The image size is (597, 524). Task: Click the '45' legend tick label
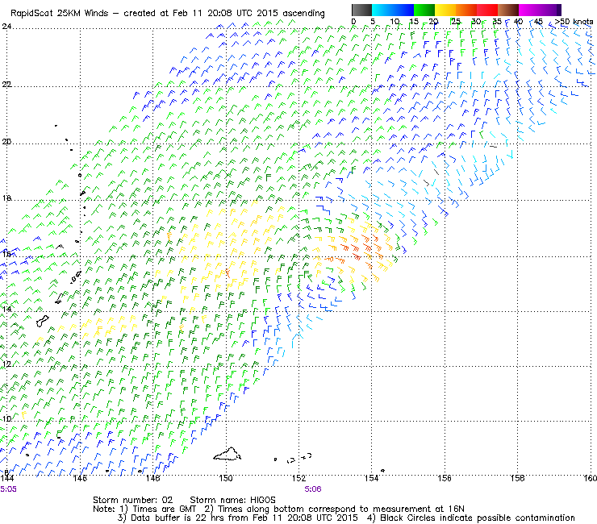tap(538, 22)
